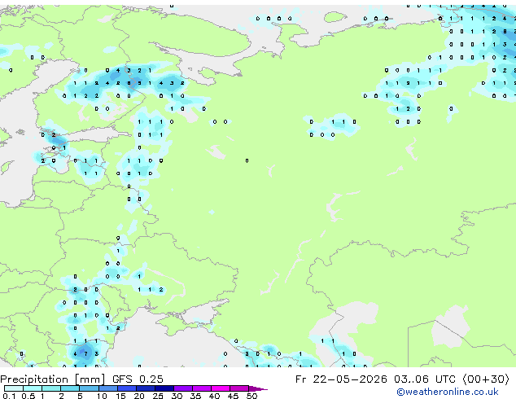The height and width of the screenshot is (399, 516).
Task: Click the legend scale label "10"
Action: 102,396
